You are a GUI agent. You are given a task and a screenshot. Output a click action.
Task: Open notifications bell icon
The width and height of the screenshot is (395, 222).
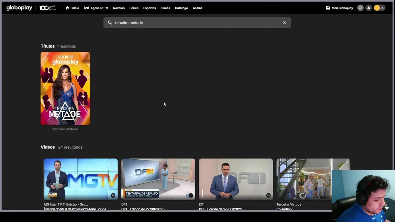[x=368, y=8]
